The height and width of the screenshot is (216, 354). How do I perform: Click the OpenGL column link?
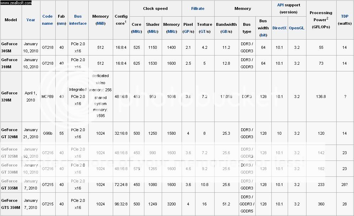[297, 28]
